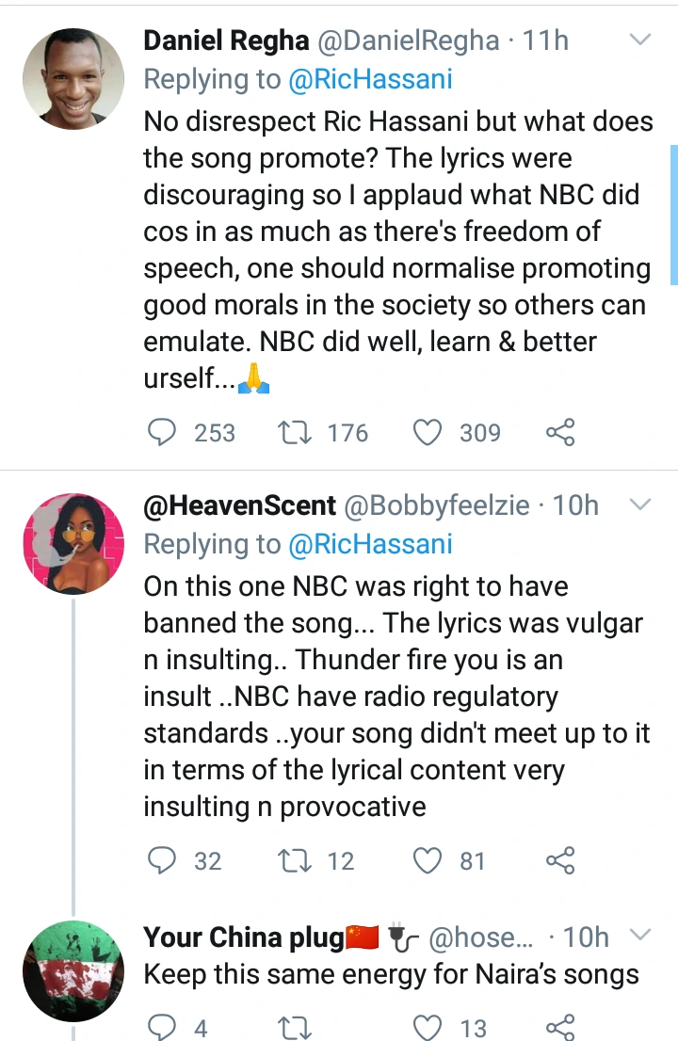This screenshot has height=1041, width=678.
Task: Open dropdown arrow on Daniel Regha's tweet
Action: [639, 40]
